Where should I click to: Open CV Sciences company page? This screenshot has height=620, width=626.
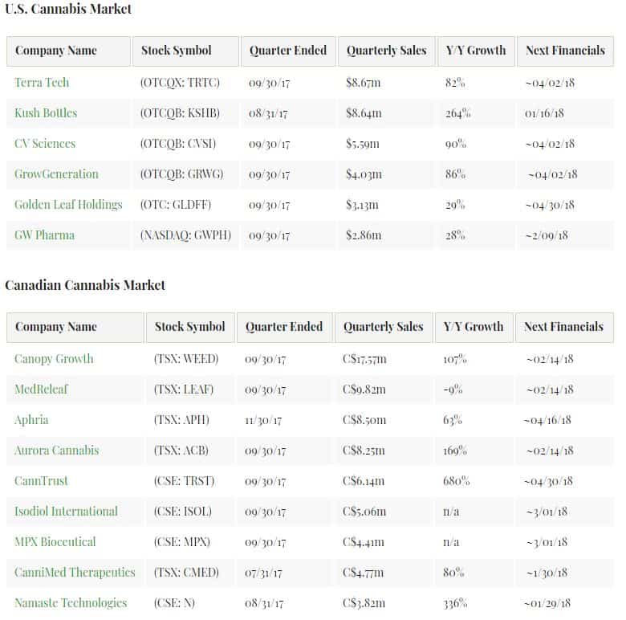(x=45, y=144)
